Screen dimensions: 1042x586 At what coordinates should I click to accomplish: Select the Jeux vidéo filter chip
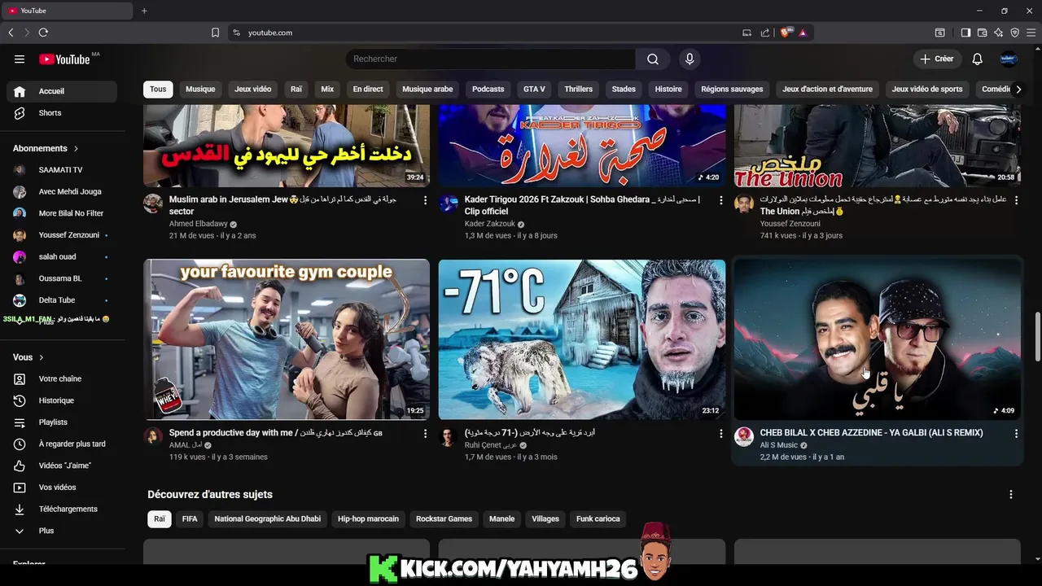point(253,90)
